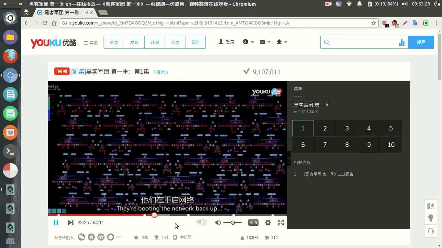Share the video to Qzone star
This screenshot has height=248, width=442.
pyautogui.click(x=91, y=237)
